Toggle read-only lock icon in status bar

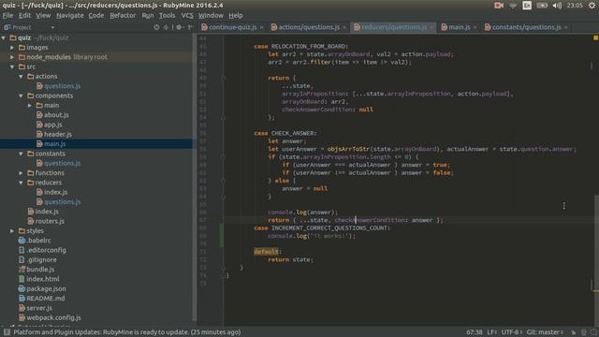(574, 332)
